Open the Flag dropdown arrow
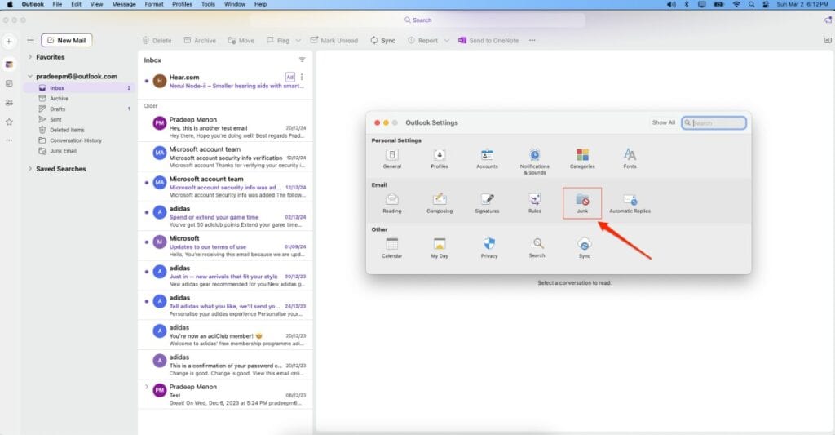The width and height of the screenshot is (835, 435). (298, 41)
